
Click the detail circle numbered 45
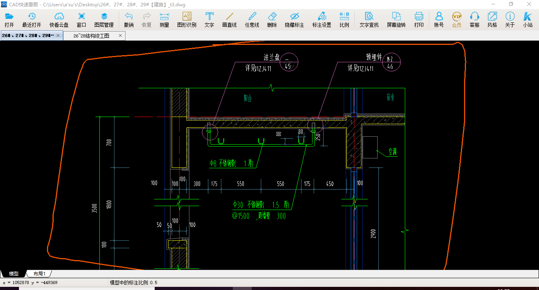(x=288, y=63)
